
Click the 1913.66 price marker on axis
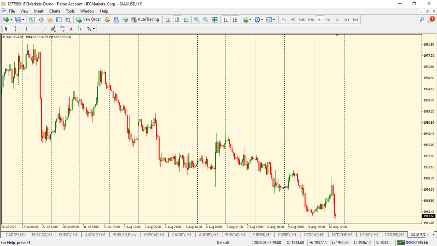428,216
